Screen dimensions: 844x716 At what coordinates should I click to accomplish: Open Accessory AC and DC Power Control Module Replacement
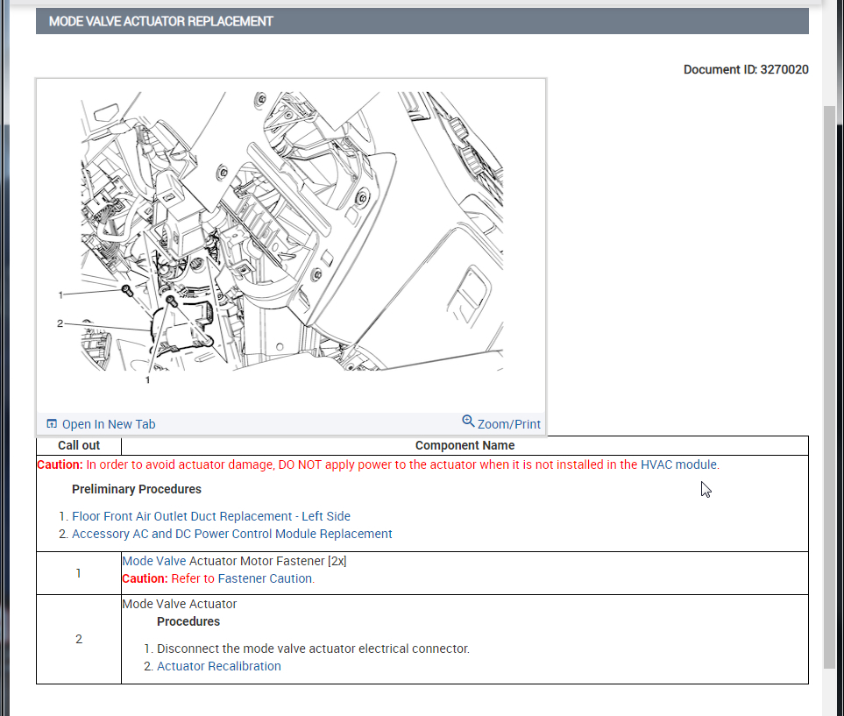point(232,534)
